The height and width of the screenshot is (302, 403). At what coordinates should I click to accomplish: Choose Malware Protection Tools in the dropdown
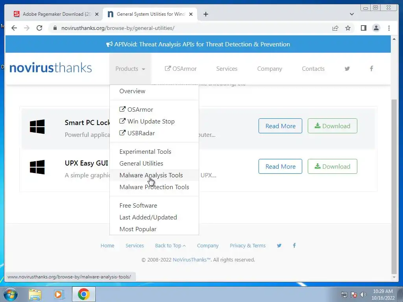154,187
